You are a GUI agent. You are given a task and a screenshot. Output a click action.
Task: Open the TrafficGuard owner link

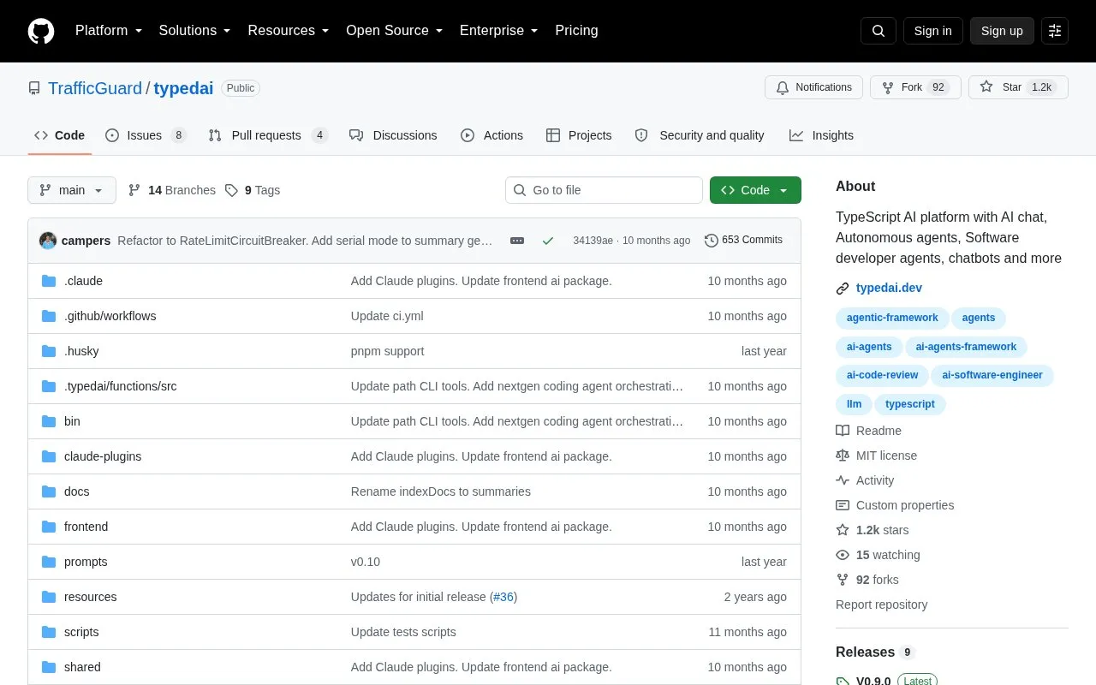95,88
